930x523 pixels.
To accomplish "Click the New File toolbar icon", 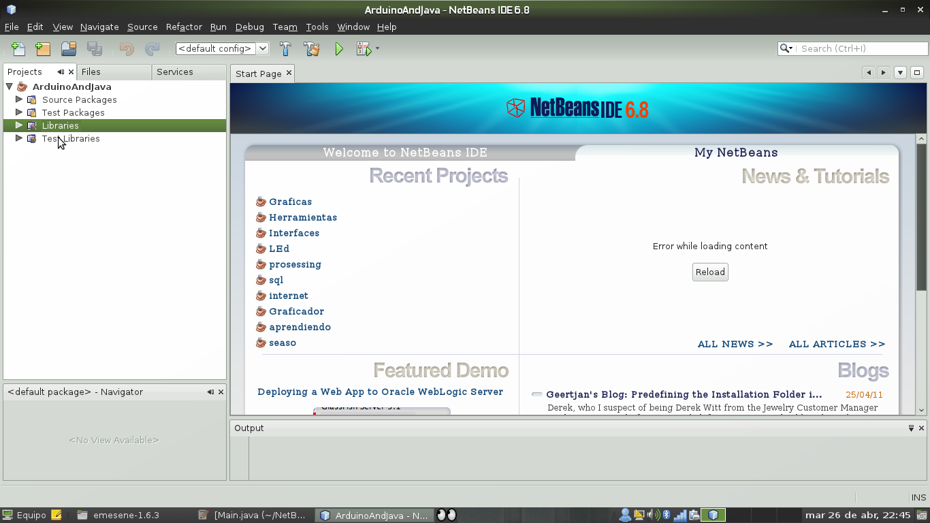I will [x=18, y=48].
